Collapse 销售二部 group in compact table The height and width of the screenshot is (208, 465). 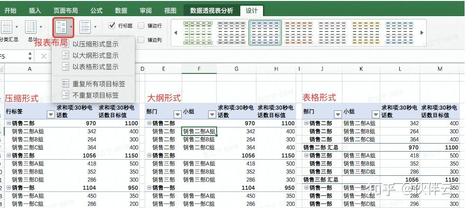(x=8, y=123)
